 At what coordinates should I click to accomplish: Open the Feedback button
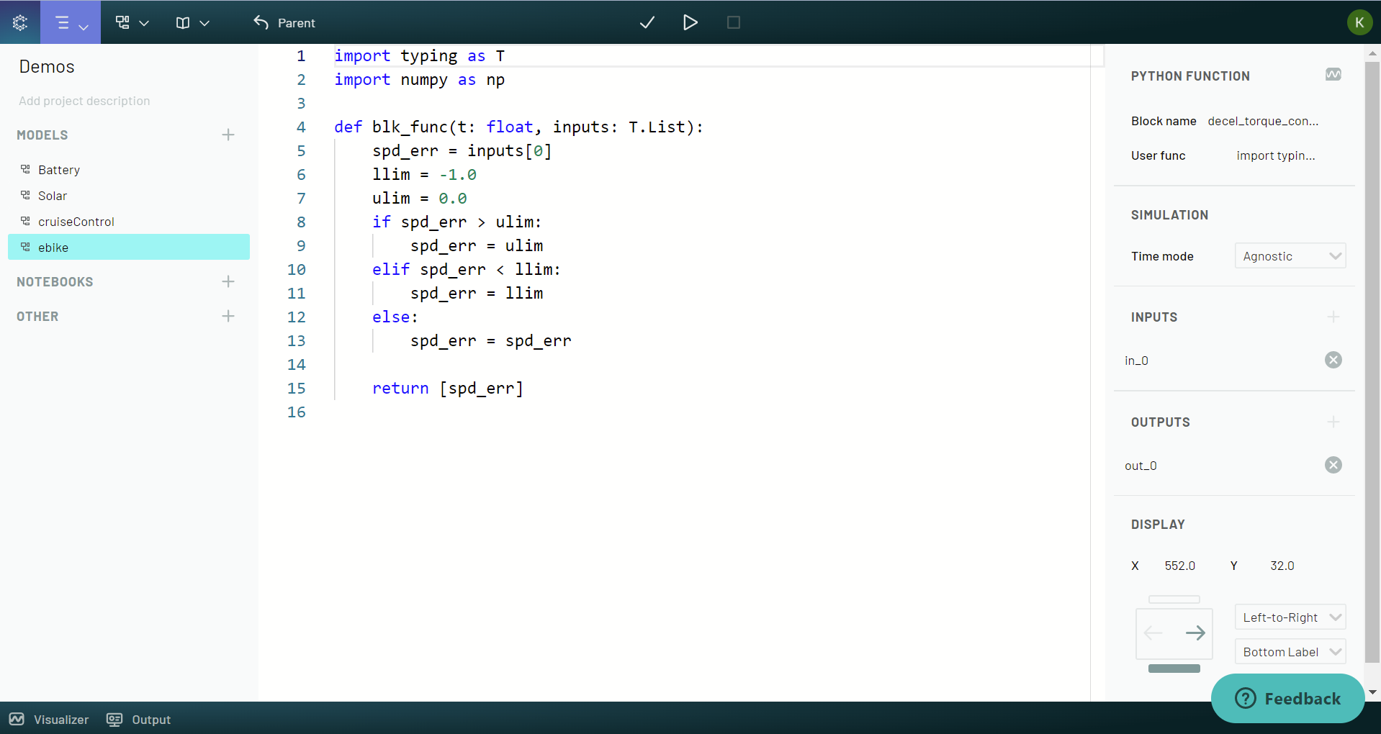(x=1288, y=698)
